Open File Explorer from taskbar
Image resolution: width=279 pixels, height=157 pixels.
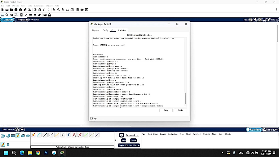[30, 153]
